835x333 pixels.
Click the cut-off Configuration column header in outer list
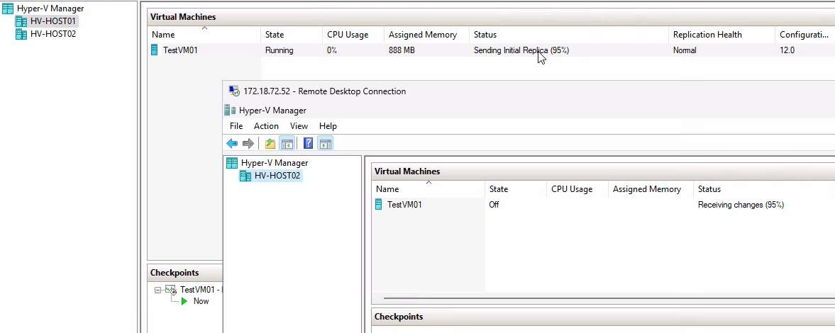pos(804,35)
